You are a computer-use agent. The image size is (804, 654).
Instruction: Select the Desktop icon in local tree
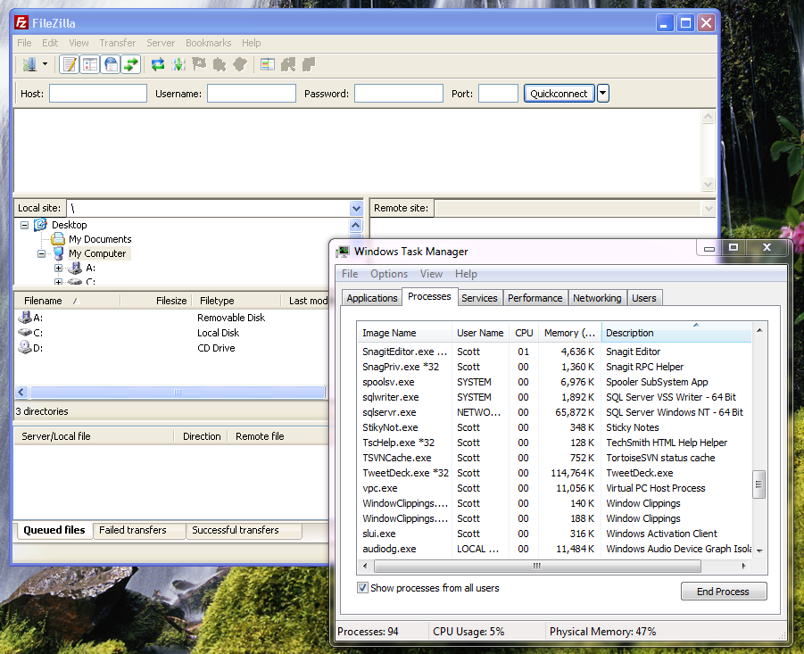point(40,225)
